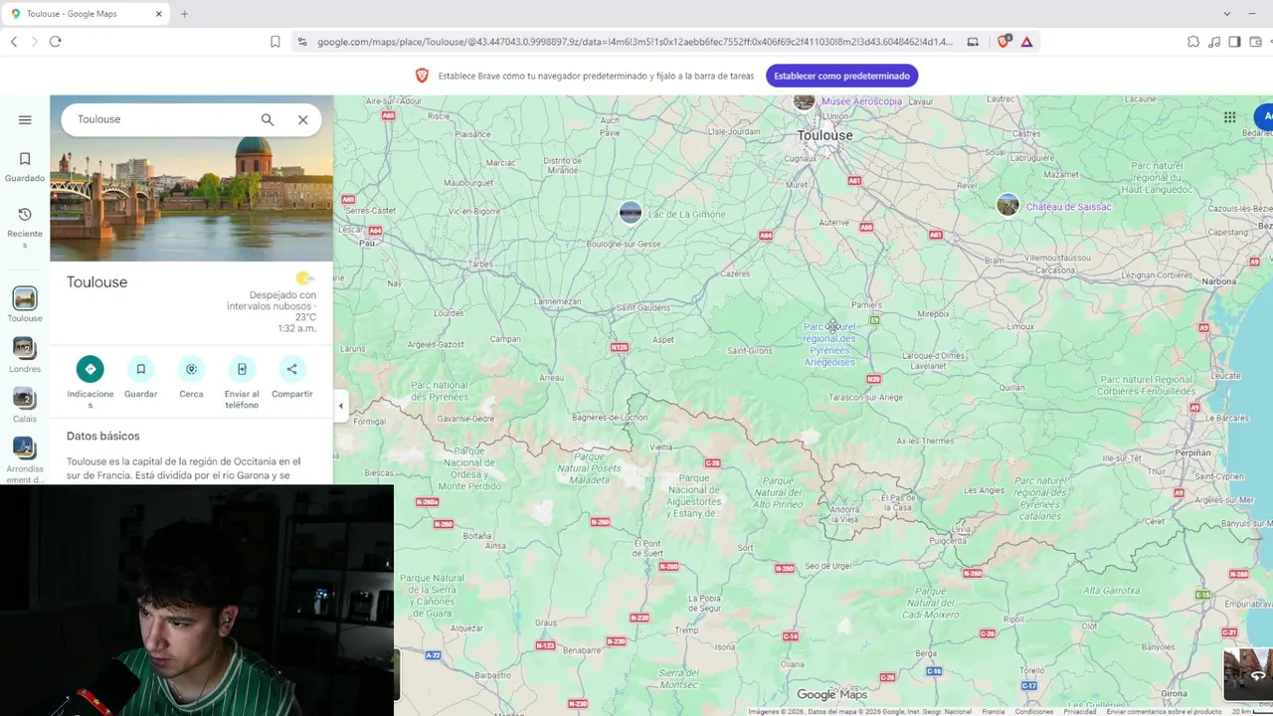This screenshot has width=1273, height=716.
Task: Click the magnifying glass search icon
Action: 268,119
